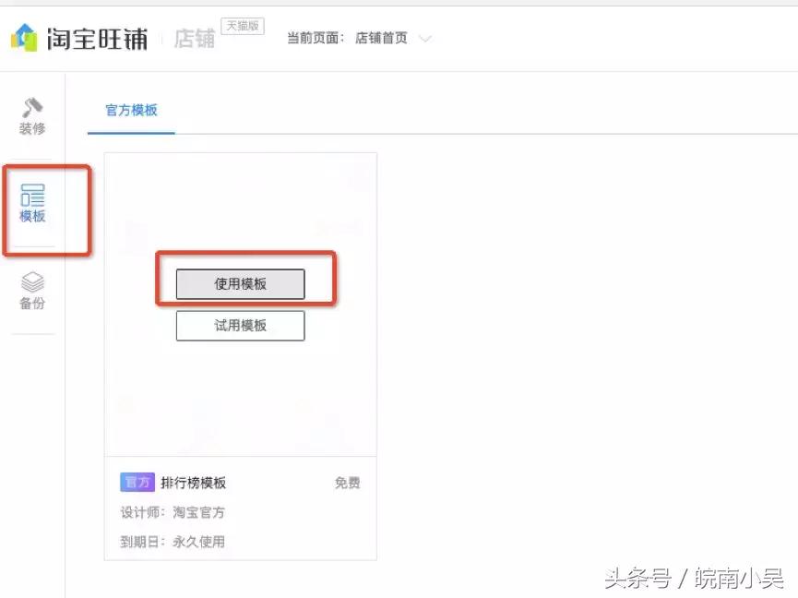The width and height of the screenshot is (798, 598).
Task: Click the 免费 price label
Action: point(346,482)
